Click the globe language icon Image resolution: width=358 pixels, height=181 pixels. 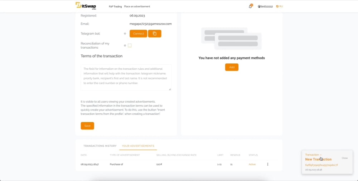[277, 6]
